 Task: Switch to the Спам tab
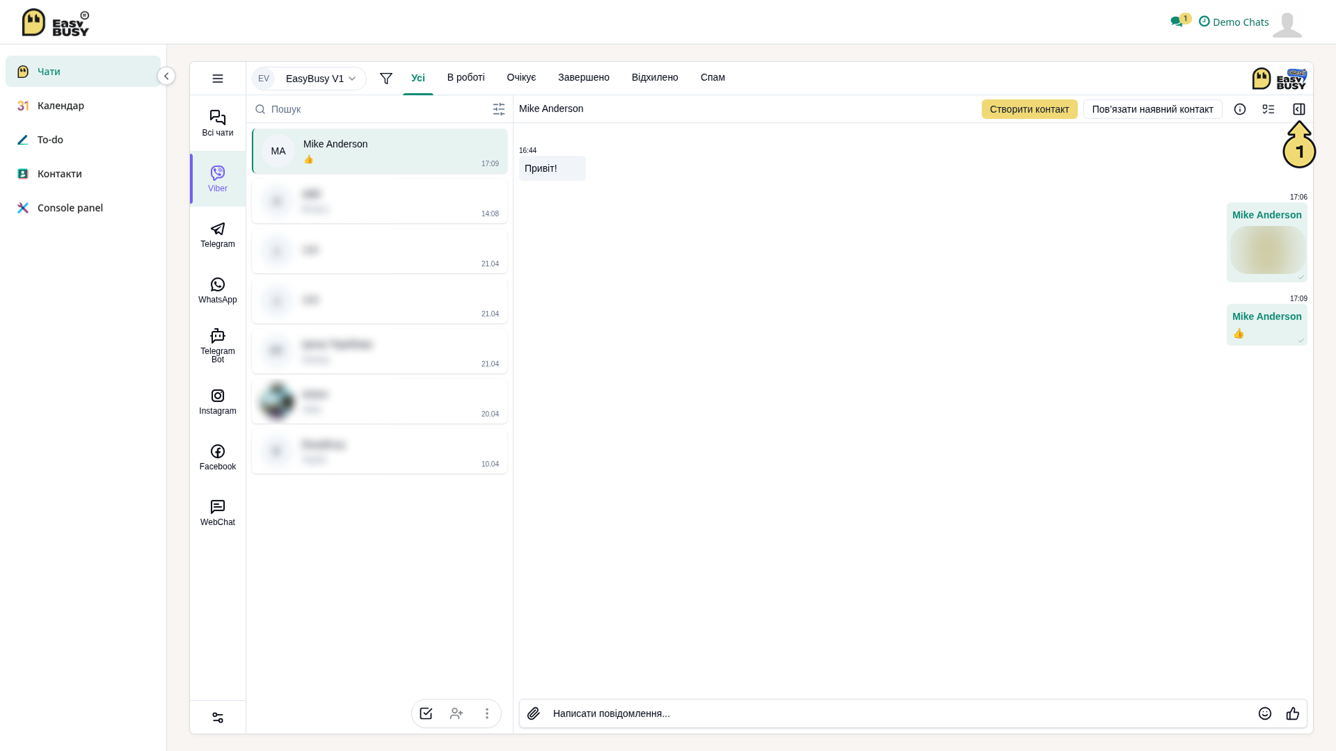(x=713, y=77)
